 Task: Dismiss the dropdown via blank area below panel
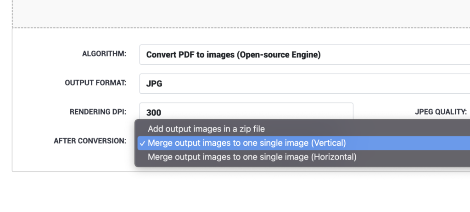235,192
